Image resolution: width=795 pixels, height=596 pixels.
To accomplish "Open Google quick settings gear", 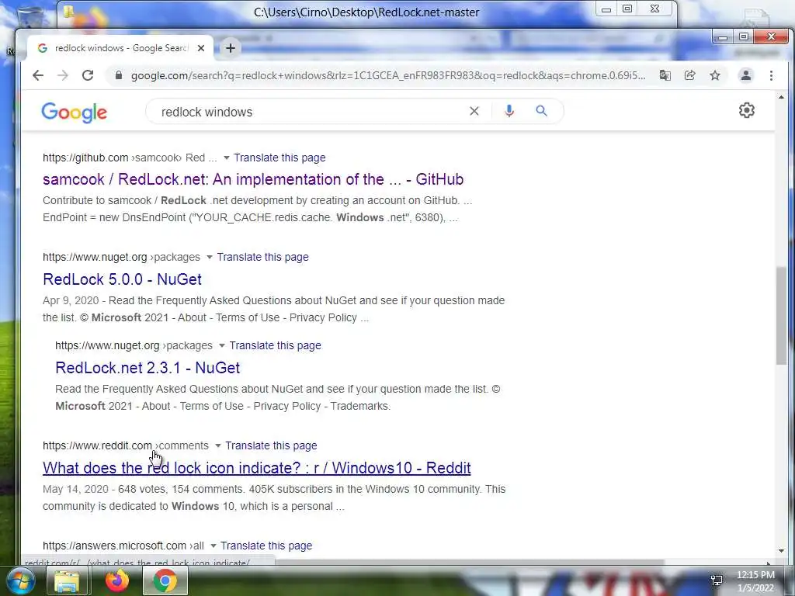I will click(746, 110).
